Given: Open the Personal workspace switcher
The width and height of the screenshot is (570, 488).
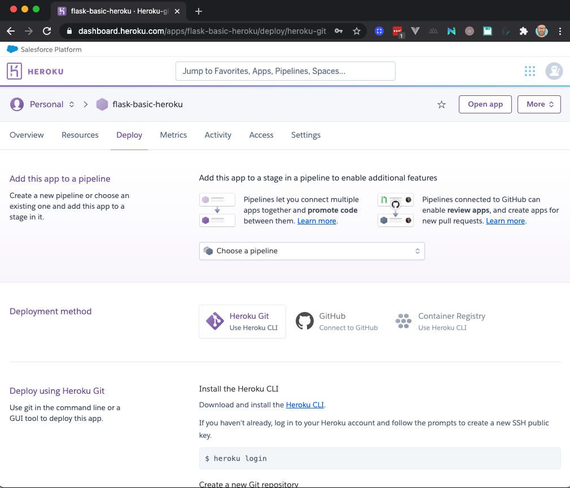Looking at the screenshot, I should pos(71,104).
